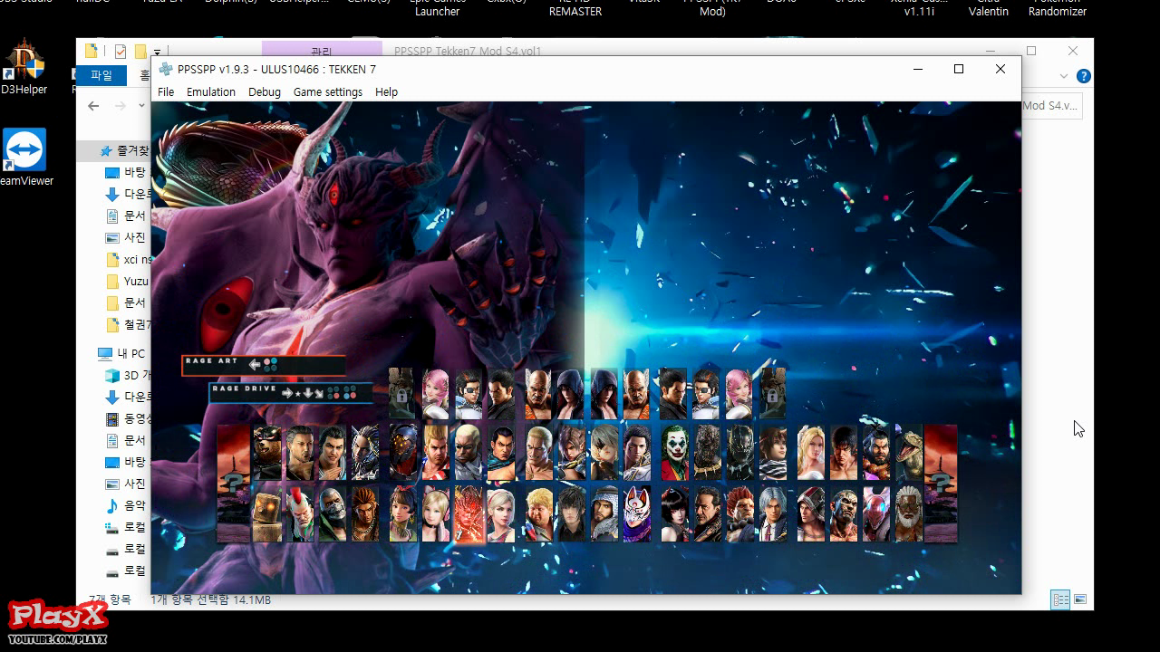This screenshot has width=1160, height=652.
Task: Select Nina Williams blonde portrait
Action: [x=810, y=453]
